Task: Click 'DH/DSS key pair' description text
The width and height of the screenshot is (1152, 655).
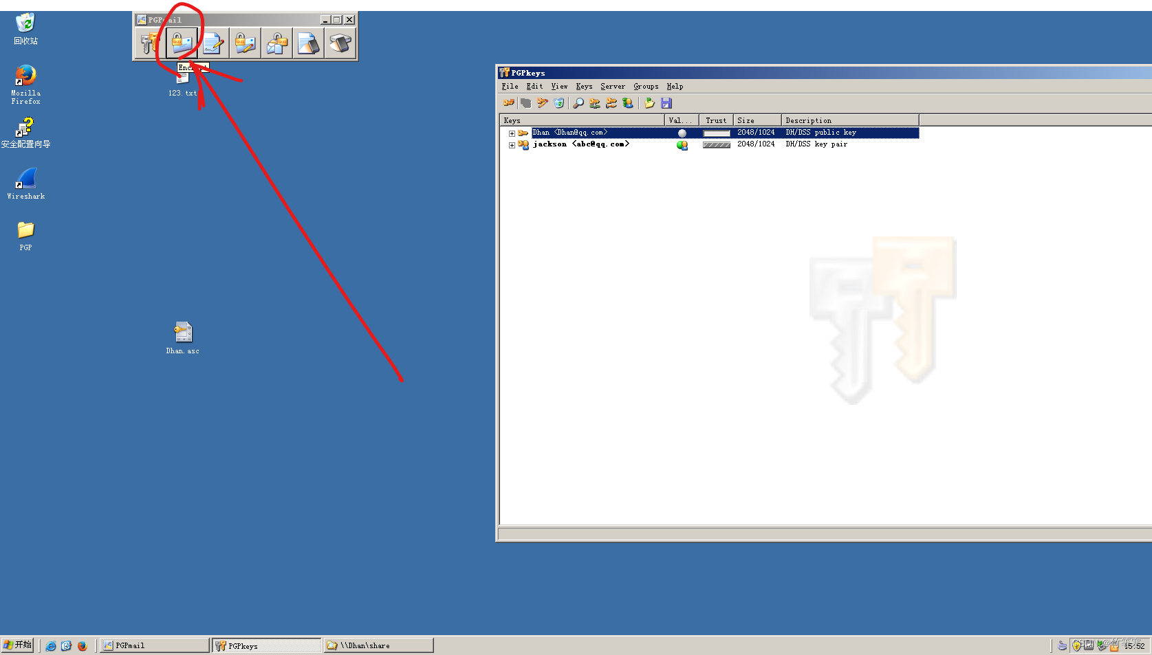Action: coord(816,144)
